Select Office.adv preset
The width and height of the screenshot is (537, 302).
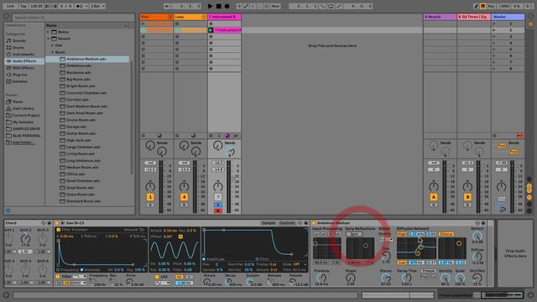pyautogui.click(x=76, y=174)
